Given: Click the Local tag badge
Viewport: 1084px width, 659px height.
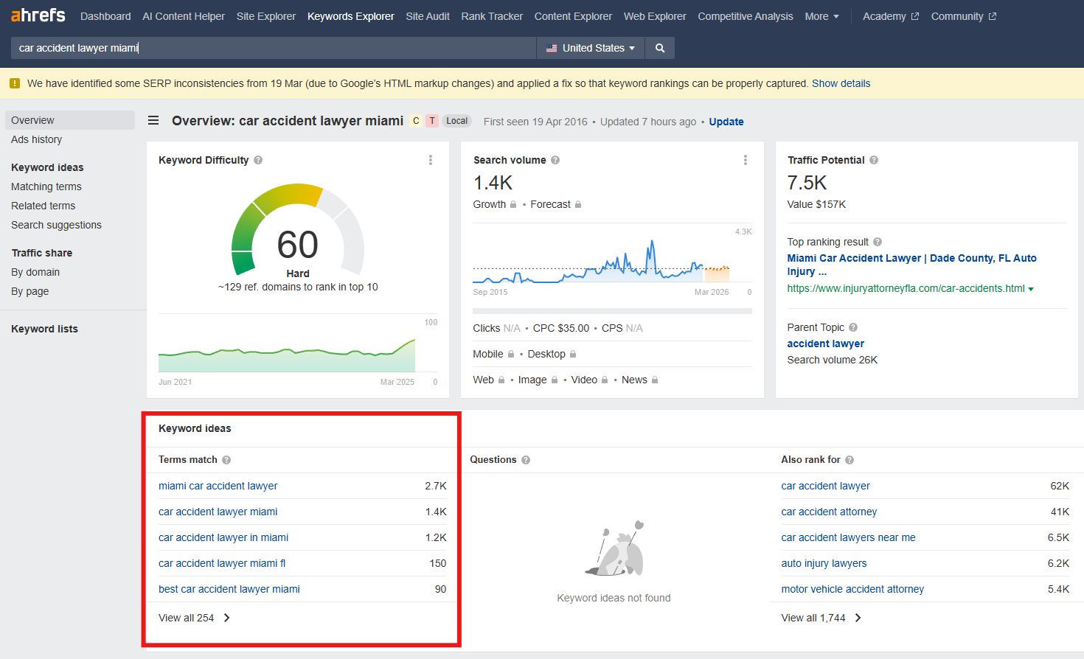Looking at the screenshot, I should (457, 121).
